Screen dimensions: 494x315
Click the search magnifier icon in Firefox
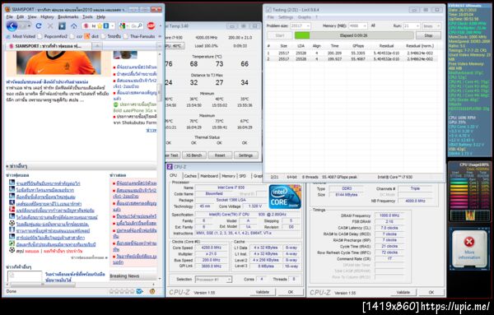[140, 25]
